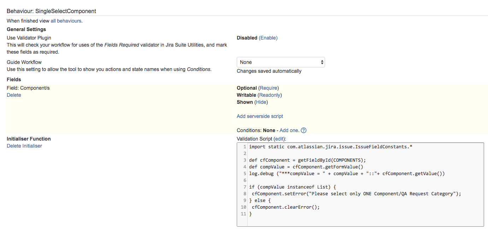
Task: Set the Component/s field to Readonly
Action: coord(270,95)
